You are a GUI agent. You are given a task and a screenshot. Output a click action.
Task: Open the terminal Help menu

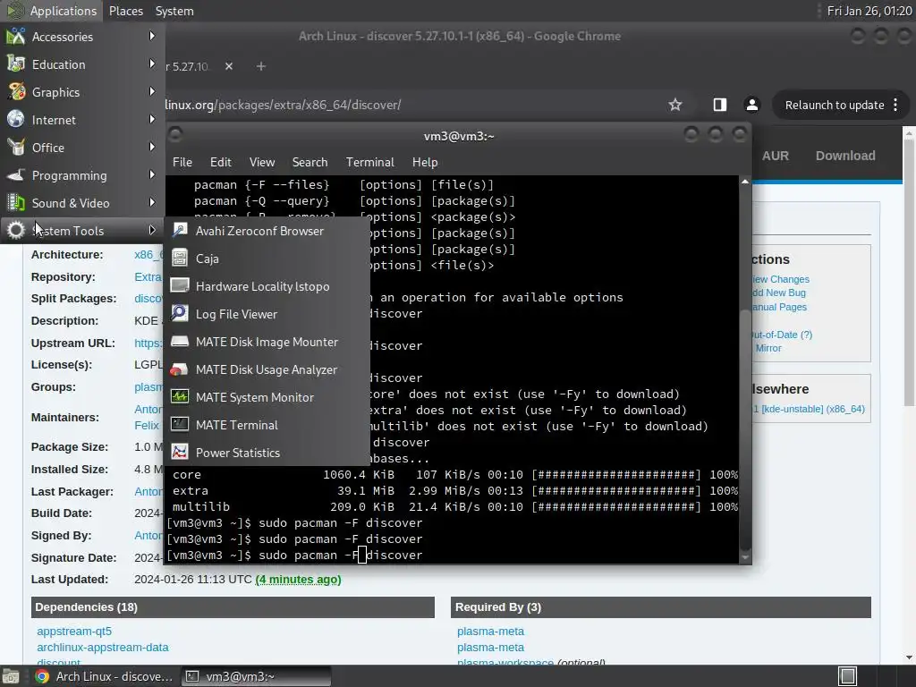(x=425, y=163)
